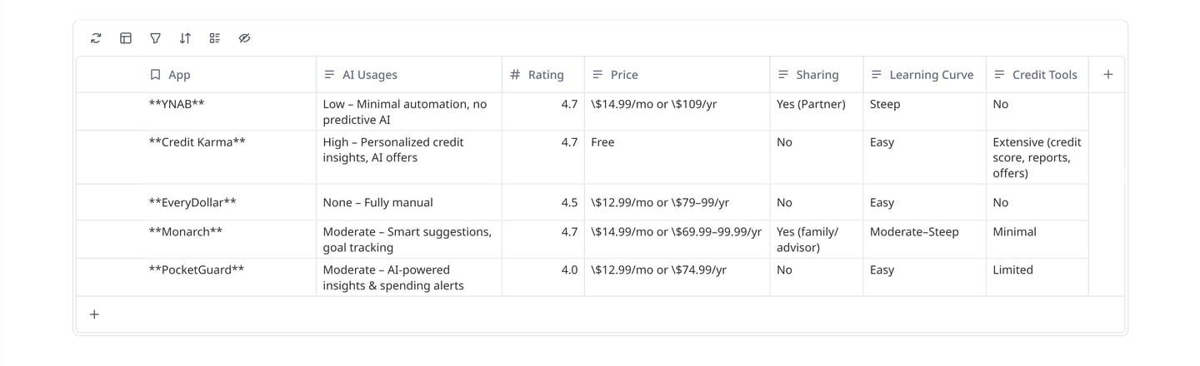Open the filter funnel icon
This screenshot has width=1200, height=366.
pyautogui.click(x=155, y=38)
